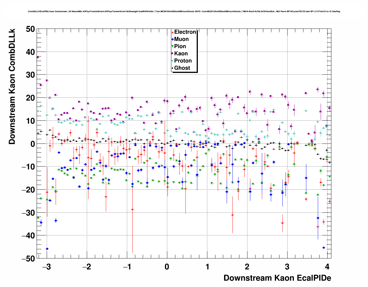The height and width of the screenshot is (287, 368).
Task: Click the x-axis title Downstream Kaon EcalPIDe
Action: [x=277, y=278]
